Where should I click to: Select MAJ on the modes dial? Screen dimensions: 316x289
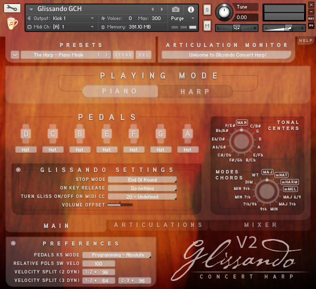pyautogui.click(x=267, y=172)
